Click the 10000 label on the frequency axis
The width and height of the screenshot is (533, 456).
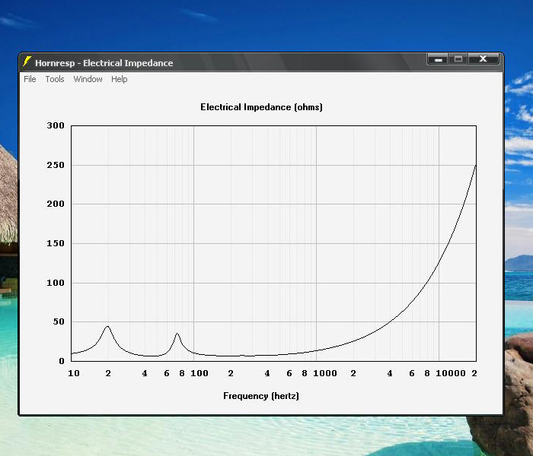[451, 373]
